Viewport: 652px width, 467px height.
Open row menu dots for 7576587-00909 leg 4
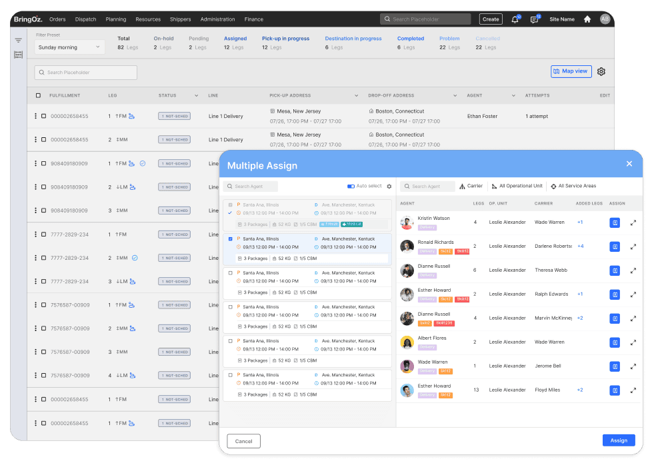(35, 375)
